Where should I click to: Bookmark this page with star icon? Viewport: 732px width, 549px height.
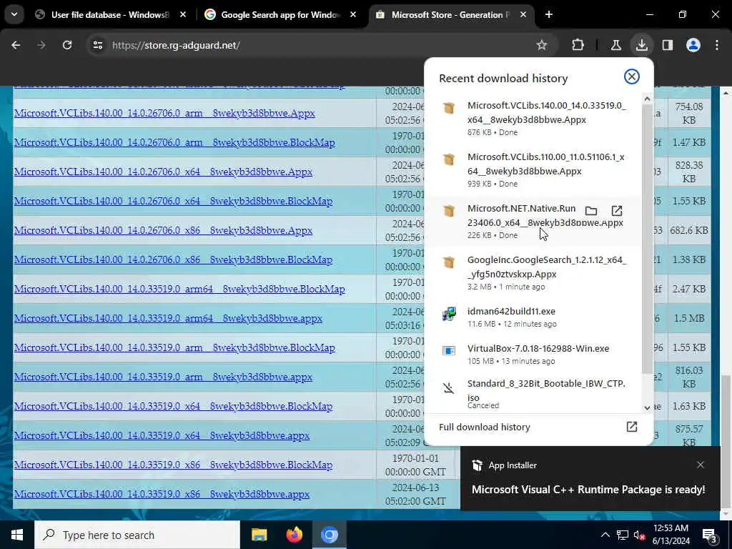tap(542, 45)
